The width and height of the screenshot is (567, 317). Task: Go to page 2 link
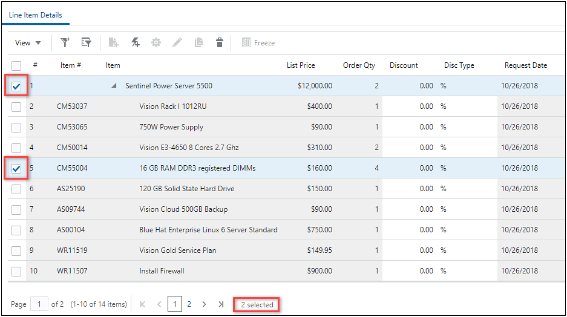point(189,304)
